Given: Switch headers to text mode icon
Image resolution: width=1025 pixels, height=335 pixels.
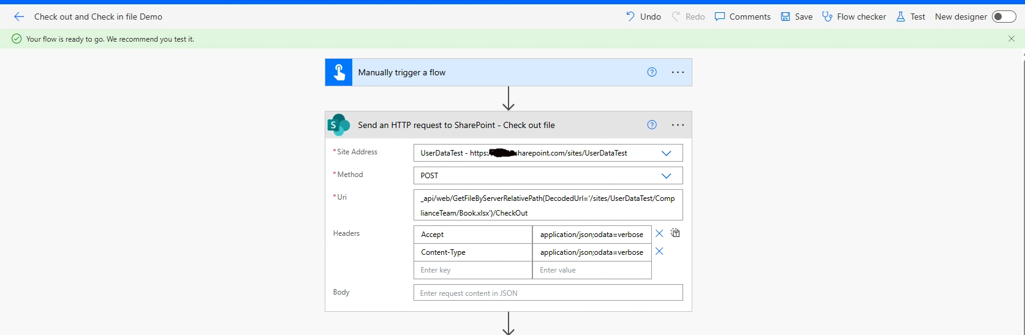Looking at the screenshot, I should click(675, 233).
